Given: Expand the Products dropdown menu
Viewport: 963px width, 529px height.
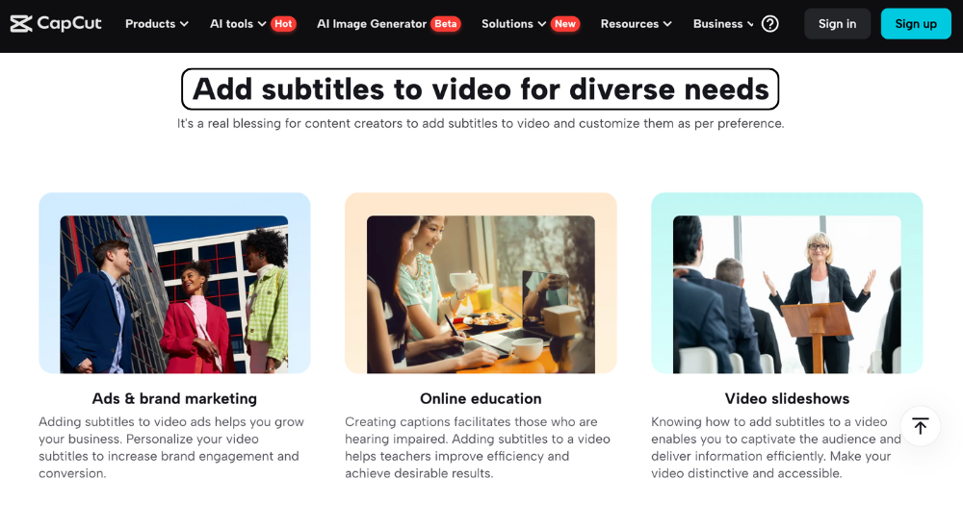Looking at the screenshot, I should tap(157, 24).
